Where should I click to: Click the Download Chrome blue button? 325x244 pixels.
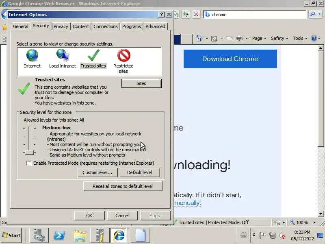[230, 59]
